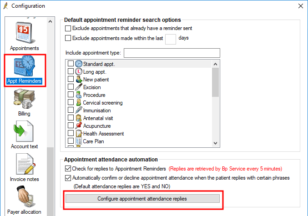
Task: Click sidebar scroll up arrow
Action: (x=50, y=21)
